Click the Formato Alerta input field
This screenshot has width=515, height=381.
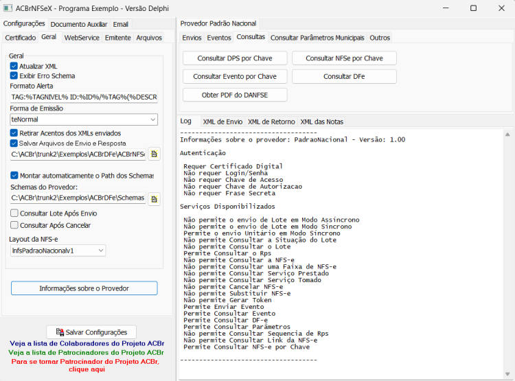pos(84,97)
